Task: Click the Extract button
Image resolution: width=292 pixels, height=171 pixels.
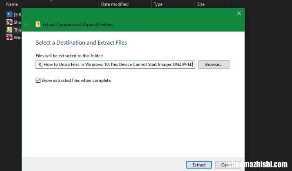Action: point(199,165)
